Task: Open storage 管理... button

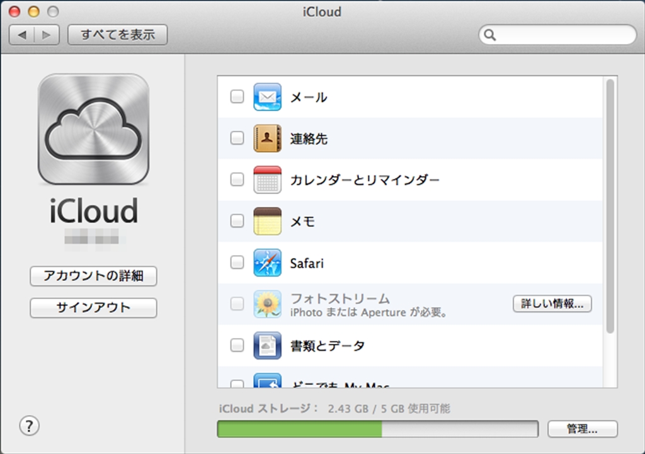Action: [x=582, y=429]
